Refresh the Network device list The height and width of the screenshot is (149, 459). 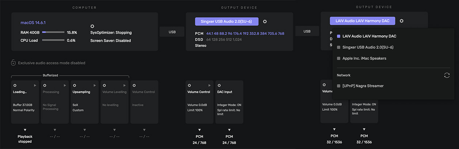click(x=447, y=75)
